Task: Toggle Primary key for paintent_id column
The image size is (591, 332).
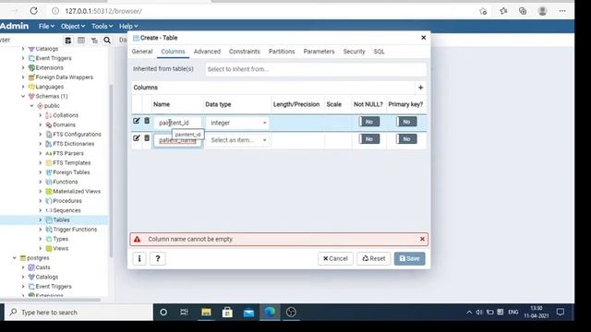Action: click(x=406, y=122)
